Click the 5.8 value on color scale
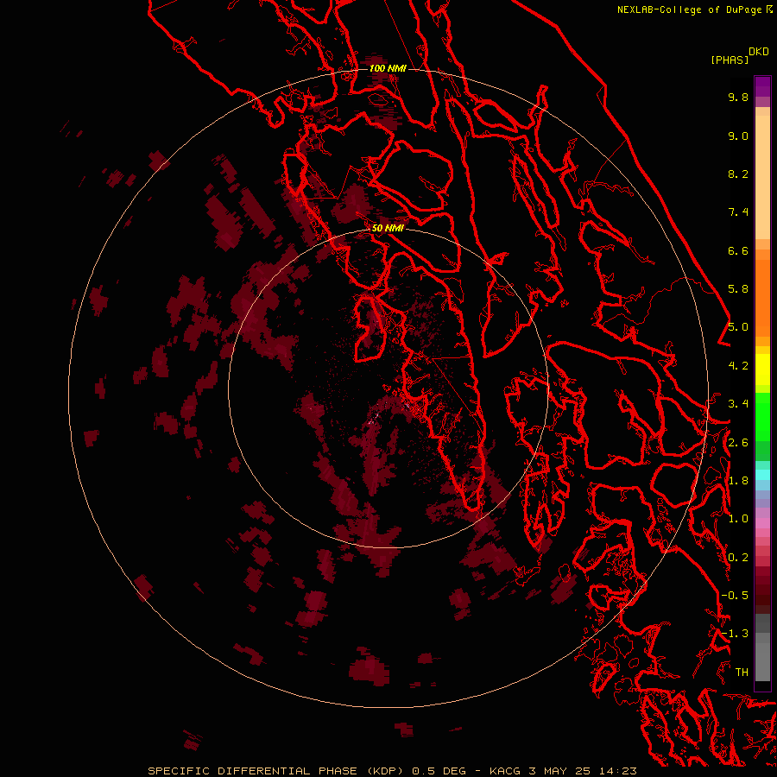Image resolution: width=777 pixels, height=777 pixels. [738, 288]
